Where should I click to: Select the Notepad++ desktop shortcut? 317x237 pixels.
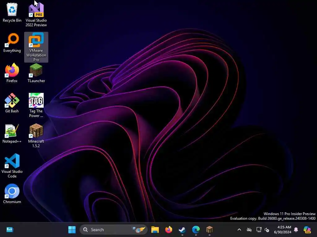tap(12, 133)
